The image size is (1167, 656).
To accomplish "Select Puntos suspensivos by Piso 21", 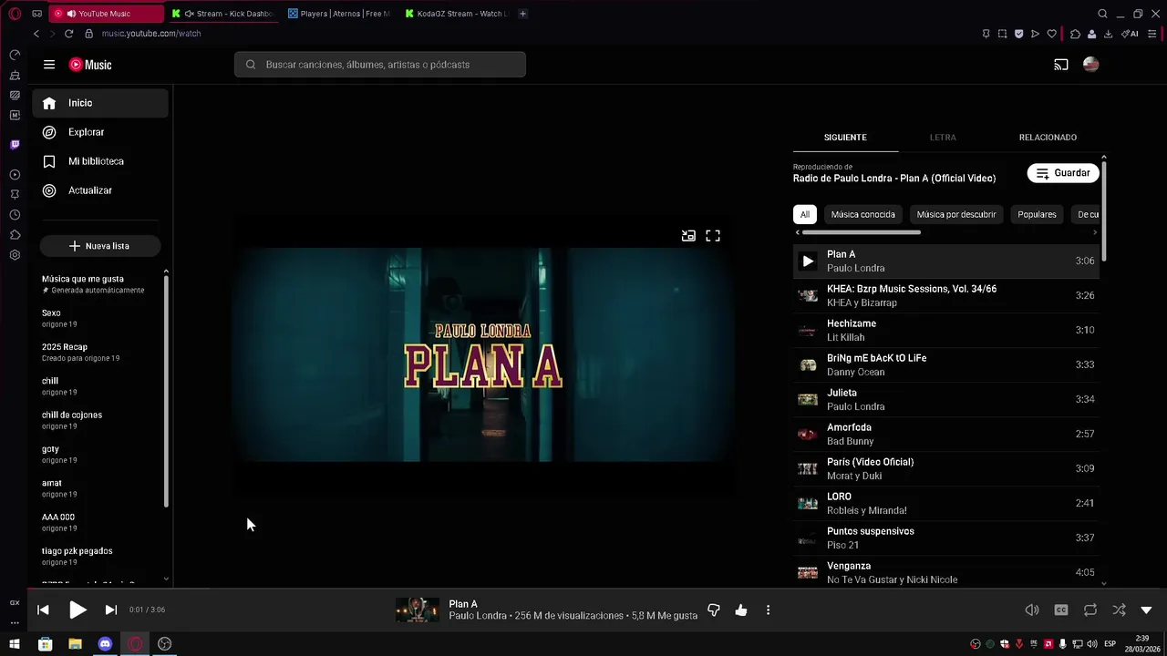I will [x=945, y=538].
